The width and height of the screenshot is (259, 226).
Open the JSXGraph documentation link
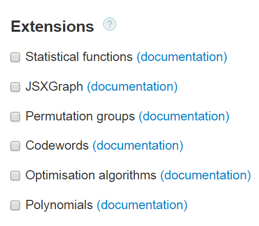tap(132, 87)
